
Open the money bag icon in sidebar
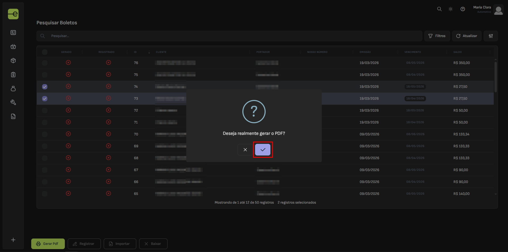[x=13, y=89]
